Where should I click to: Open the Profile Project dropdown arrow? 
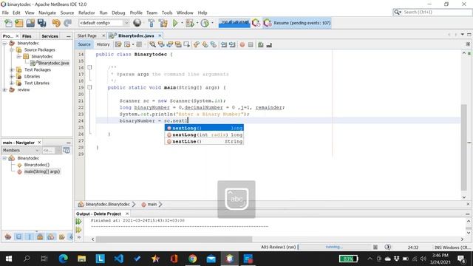(x=212, y=23)
